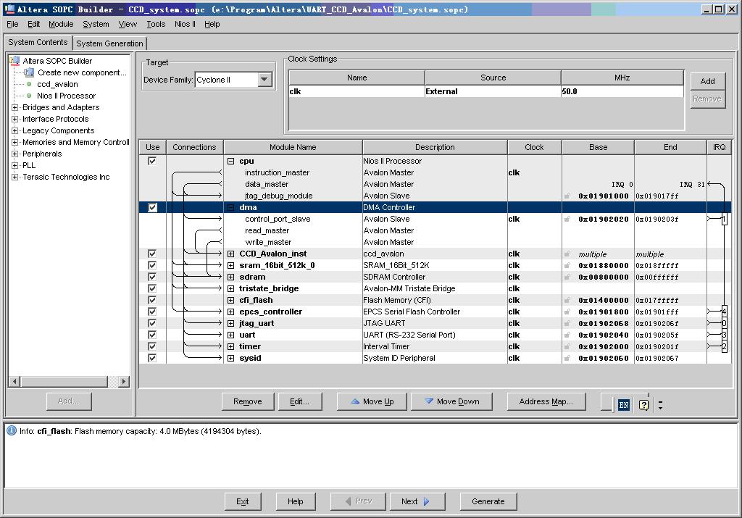Click the info icon in message panel
This screenshot has height=518, width=742.
pyautogui.click(x=12, y=431)
